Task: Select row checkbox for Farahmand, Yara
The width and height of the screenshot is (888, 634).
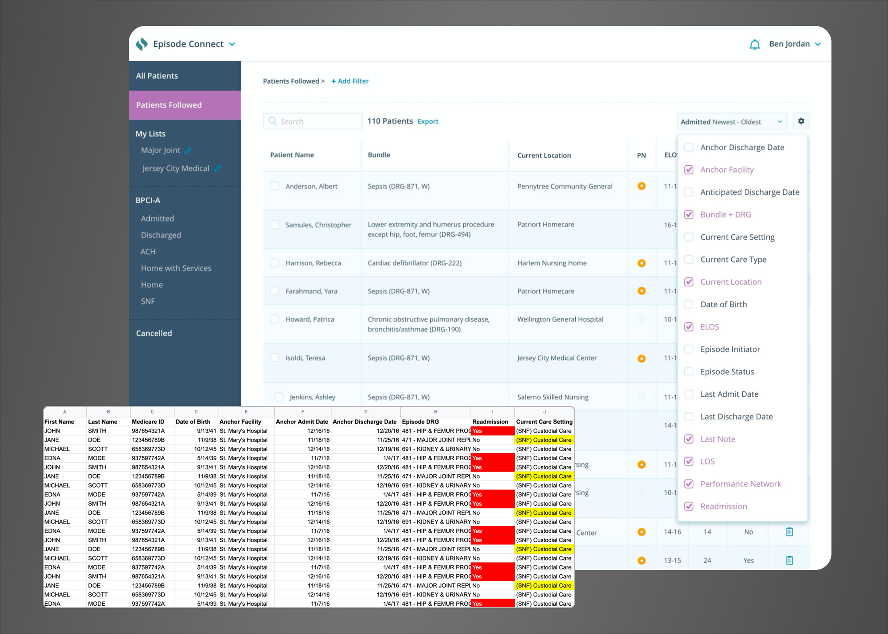Action: [274, 291]
